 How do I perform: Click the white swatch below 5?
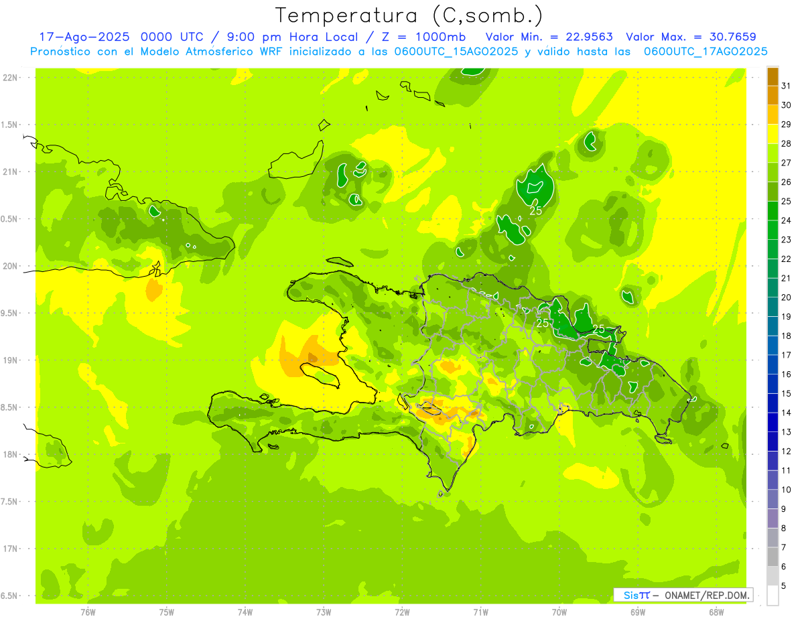click(x=773, y=595)
